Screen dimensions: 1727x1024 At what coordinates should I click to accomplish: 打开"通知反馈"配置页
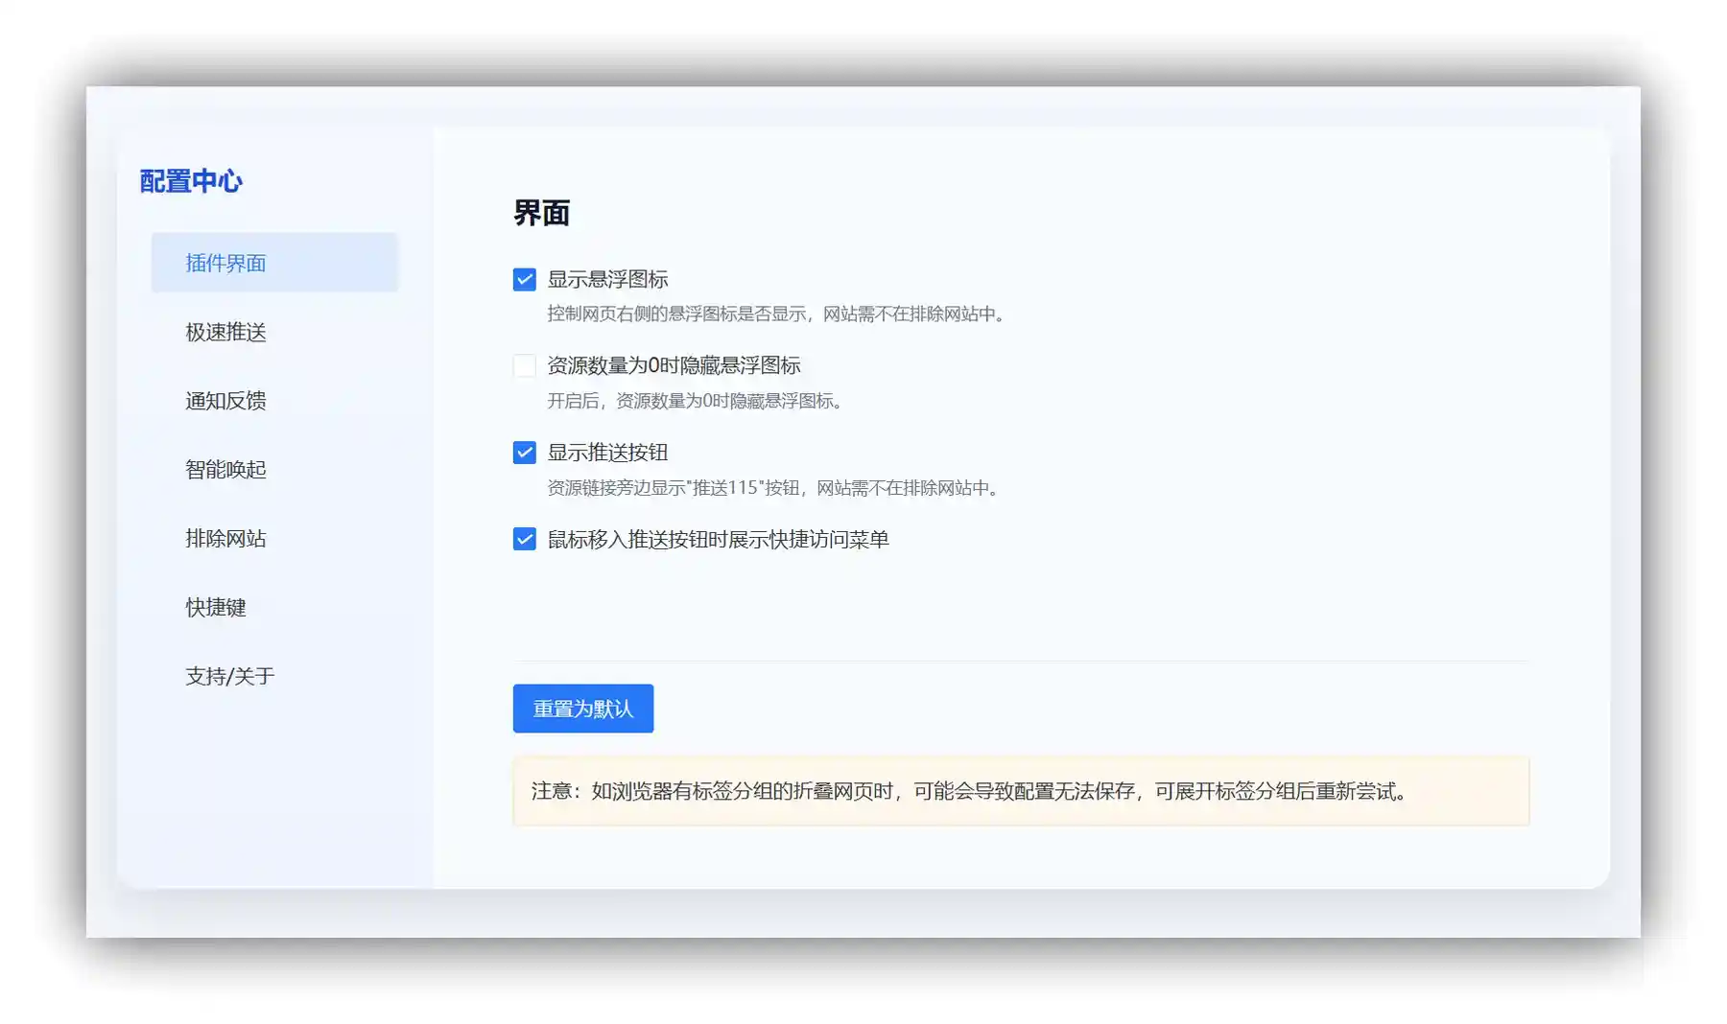tap(225, 401)
